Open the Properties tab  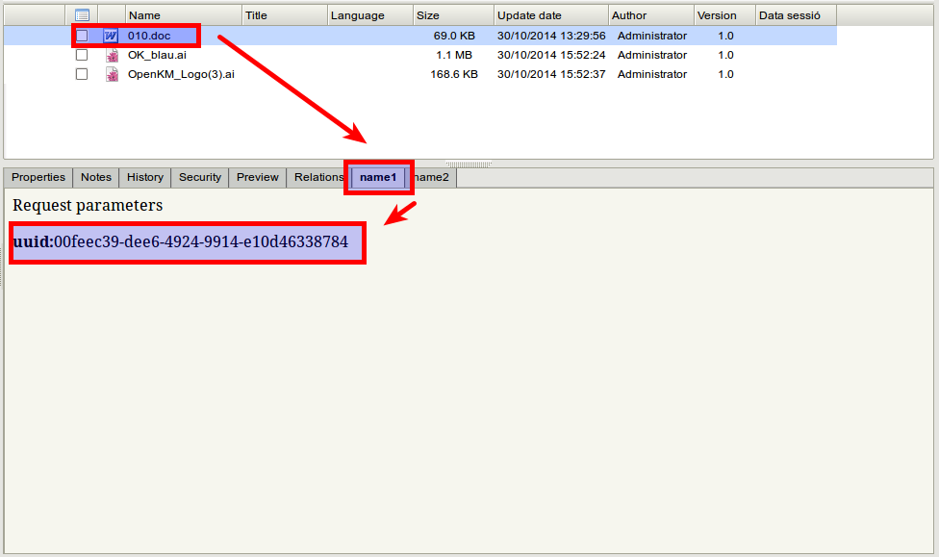38,177
